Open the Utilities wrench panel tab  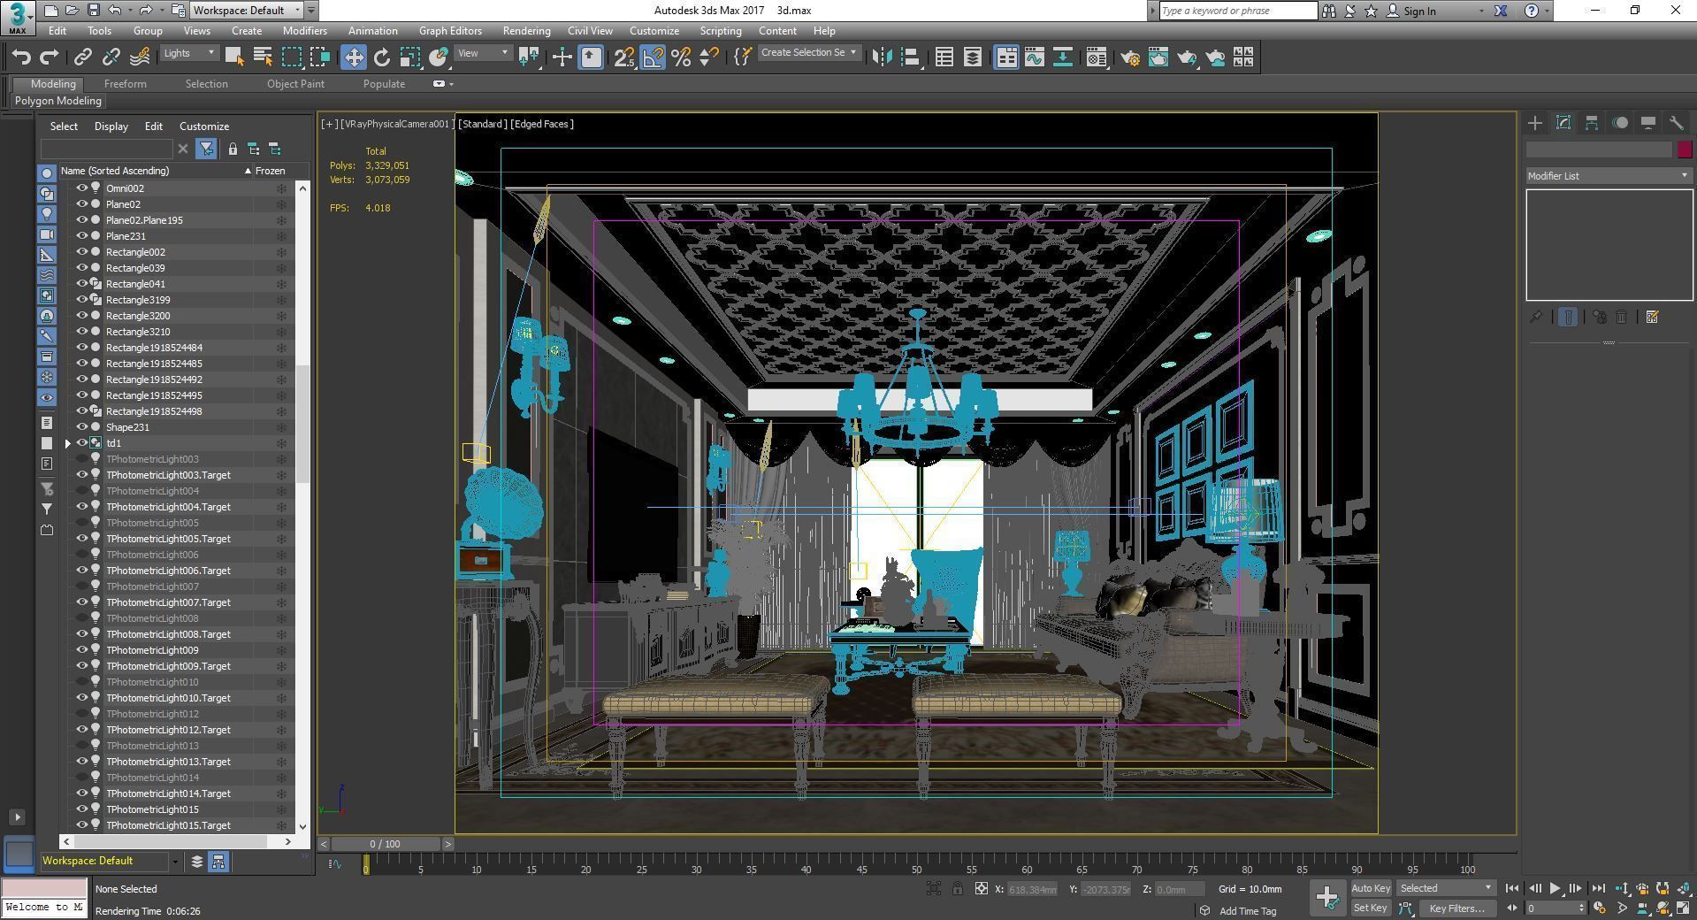(1677, 123)
